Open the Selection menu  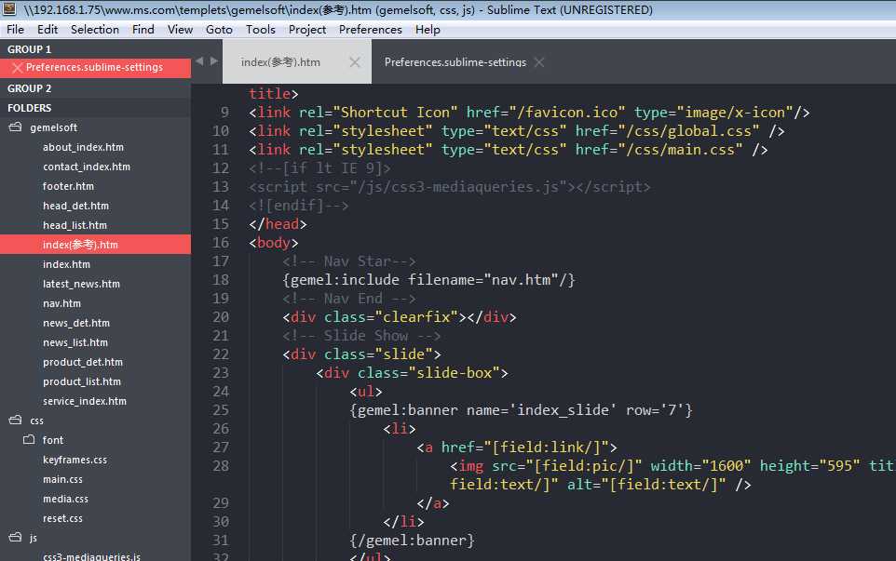coord(95,29)
